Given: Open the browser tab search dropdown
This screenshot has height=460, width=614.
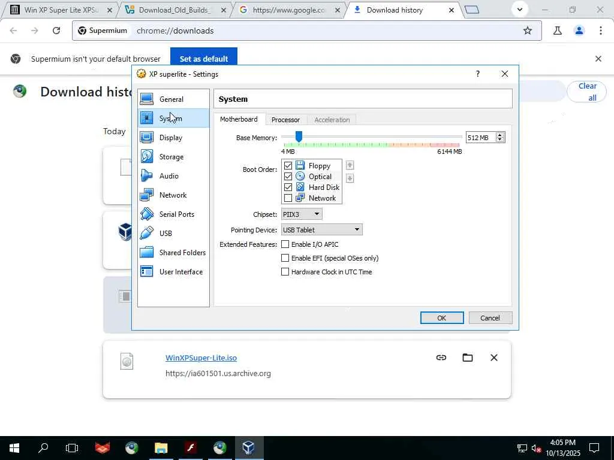Looking at the screenshot, I should pyautogui.click(x=520, y=10).
